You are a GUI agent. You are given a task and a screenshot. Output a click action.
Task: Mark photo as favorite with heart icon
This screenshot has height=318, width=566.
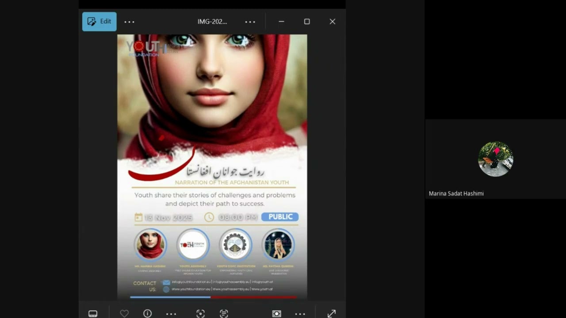tap(124, 314)
